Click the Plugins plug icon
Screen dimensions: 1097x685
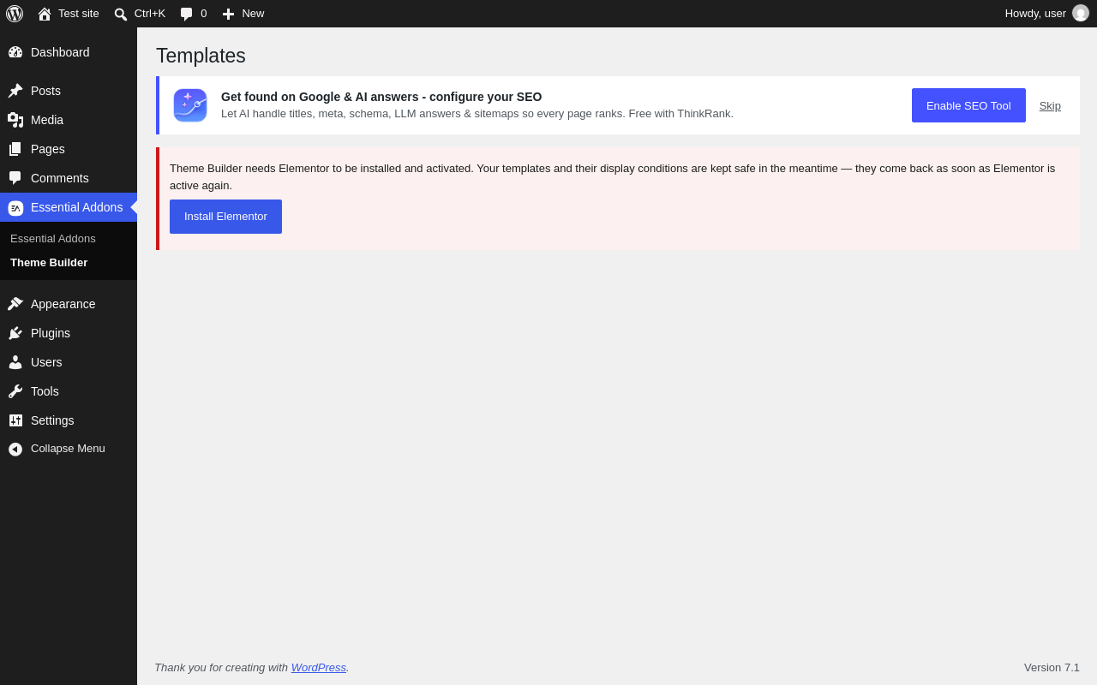click(x=15, y=333)
